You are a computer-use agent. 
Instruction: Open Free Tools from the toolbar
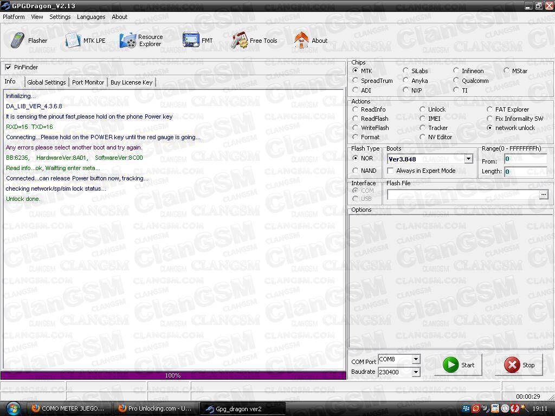pyautogui.click(x=254, y=40)
